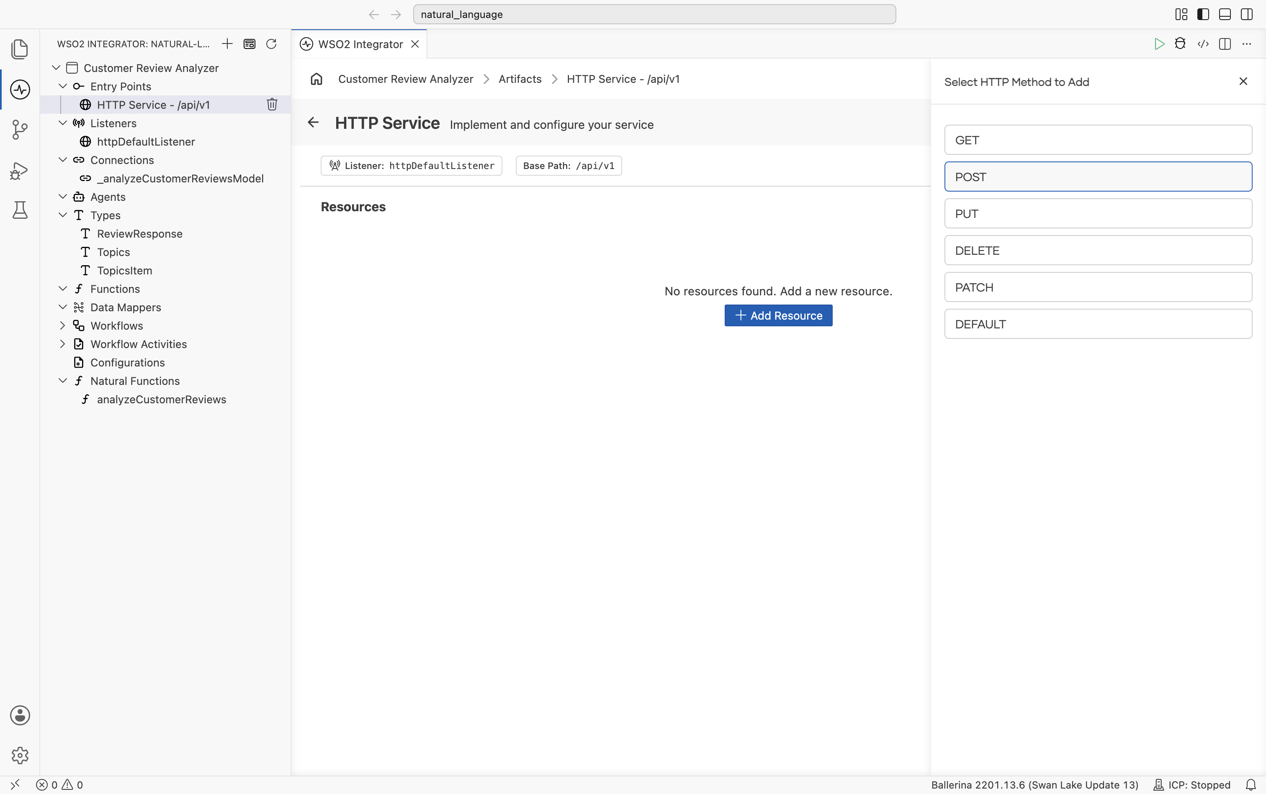Switch to the WSO2 Integrator tab

coord(360,44)
